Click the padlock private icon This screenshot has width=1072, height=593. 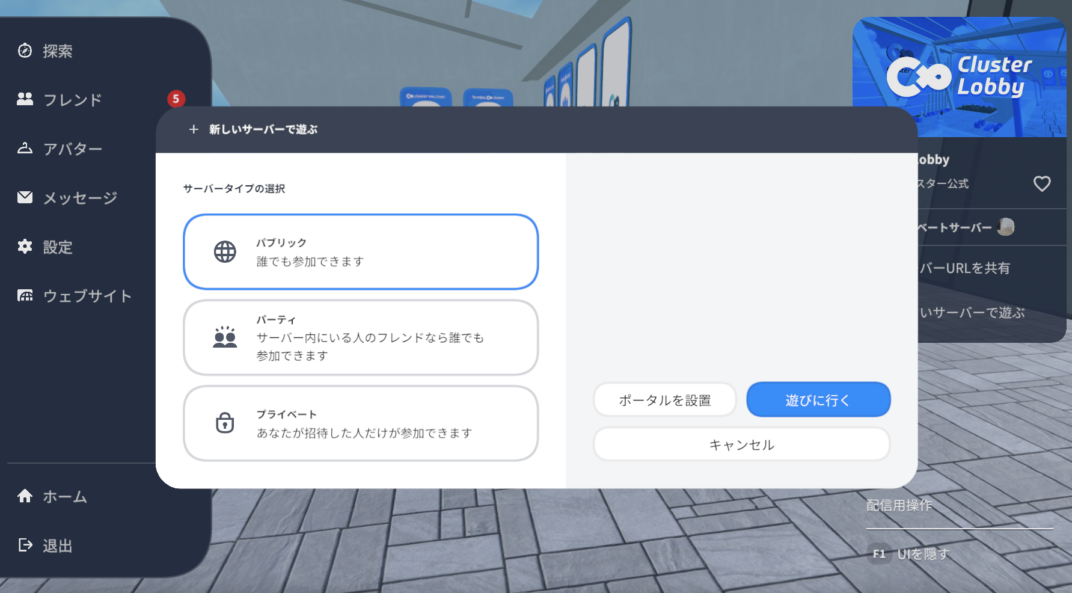(x=225, y=423)
